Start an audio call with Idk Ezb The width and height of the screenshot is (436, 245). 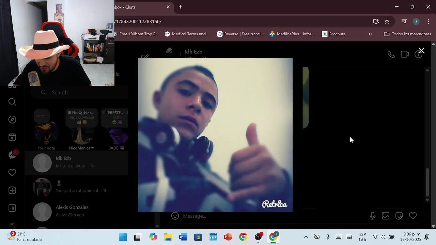point(391,54)
